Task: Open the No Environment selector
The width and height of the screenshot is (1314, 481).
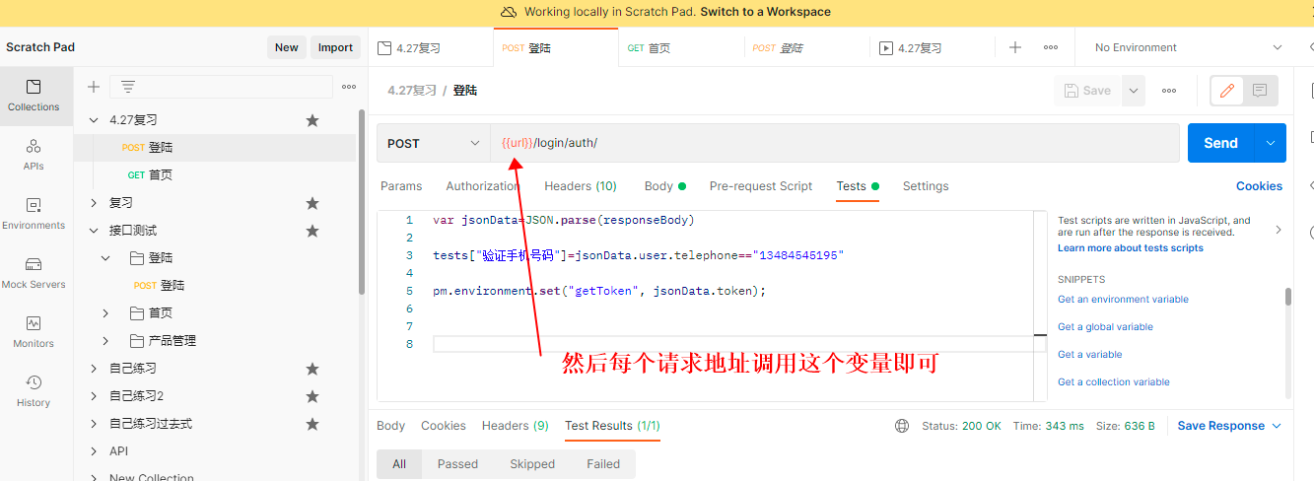Action: (1188, 47)
